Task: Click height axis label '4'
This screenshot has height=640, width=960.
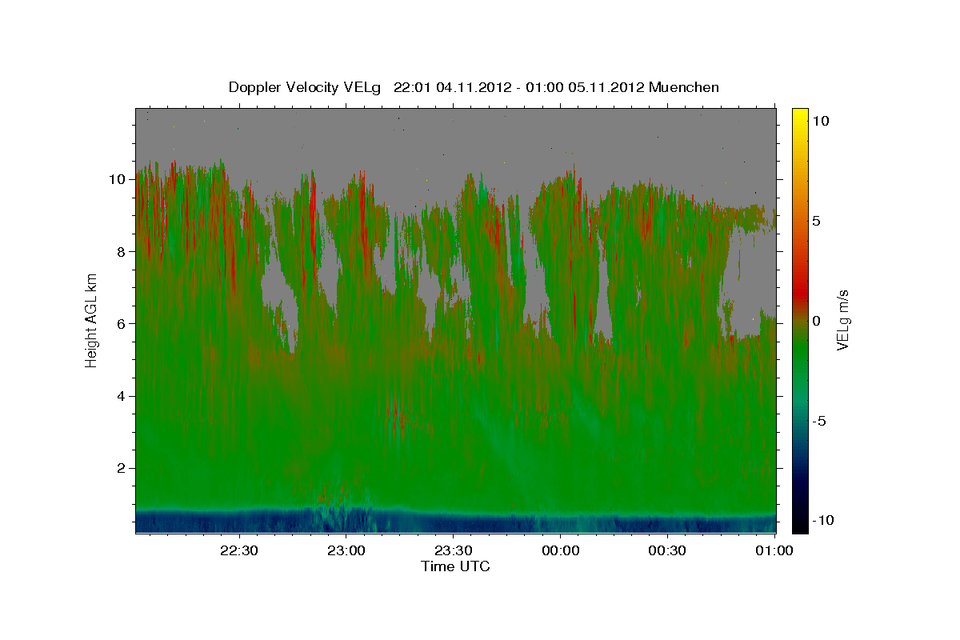Action: tap(122, 395)
